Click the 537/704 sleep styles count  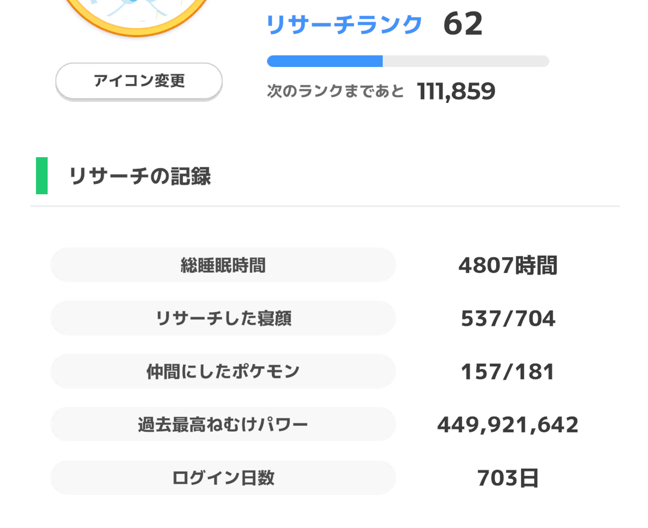pos(508,318)
